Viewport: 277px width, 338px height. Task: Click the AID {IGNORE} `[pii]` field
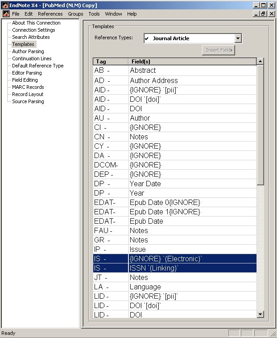click(192, 90)
